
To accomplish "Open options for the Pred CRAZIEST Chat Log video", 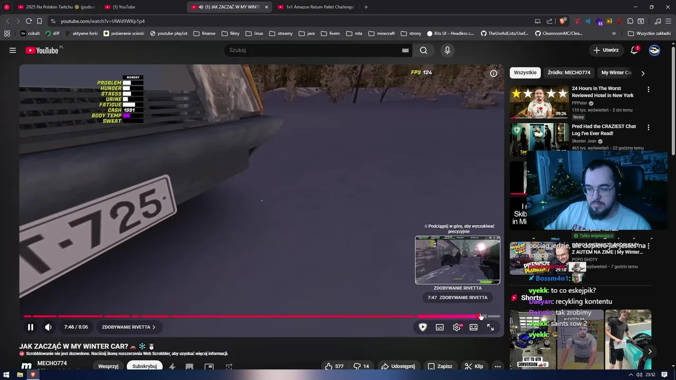I will pos(649,128).
